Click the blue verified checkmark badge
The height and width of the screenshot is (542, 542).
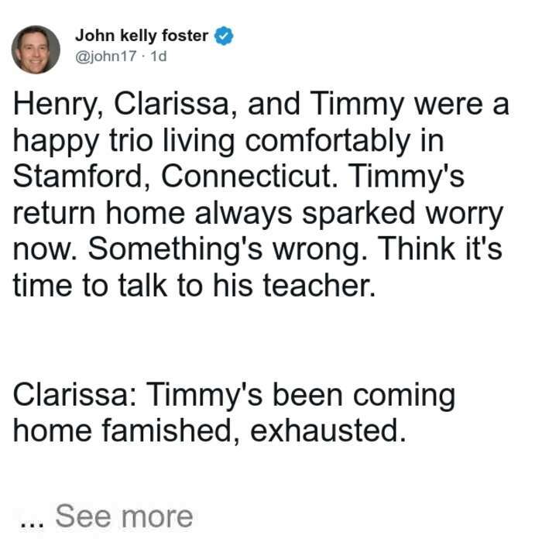[224, 36]
